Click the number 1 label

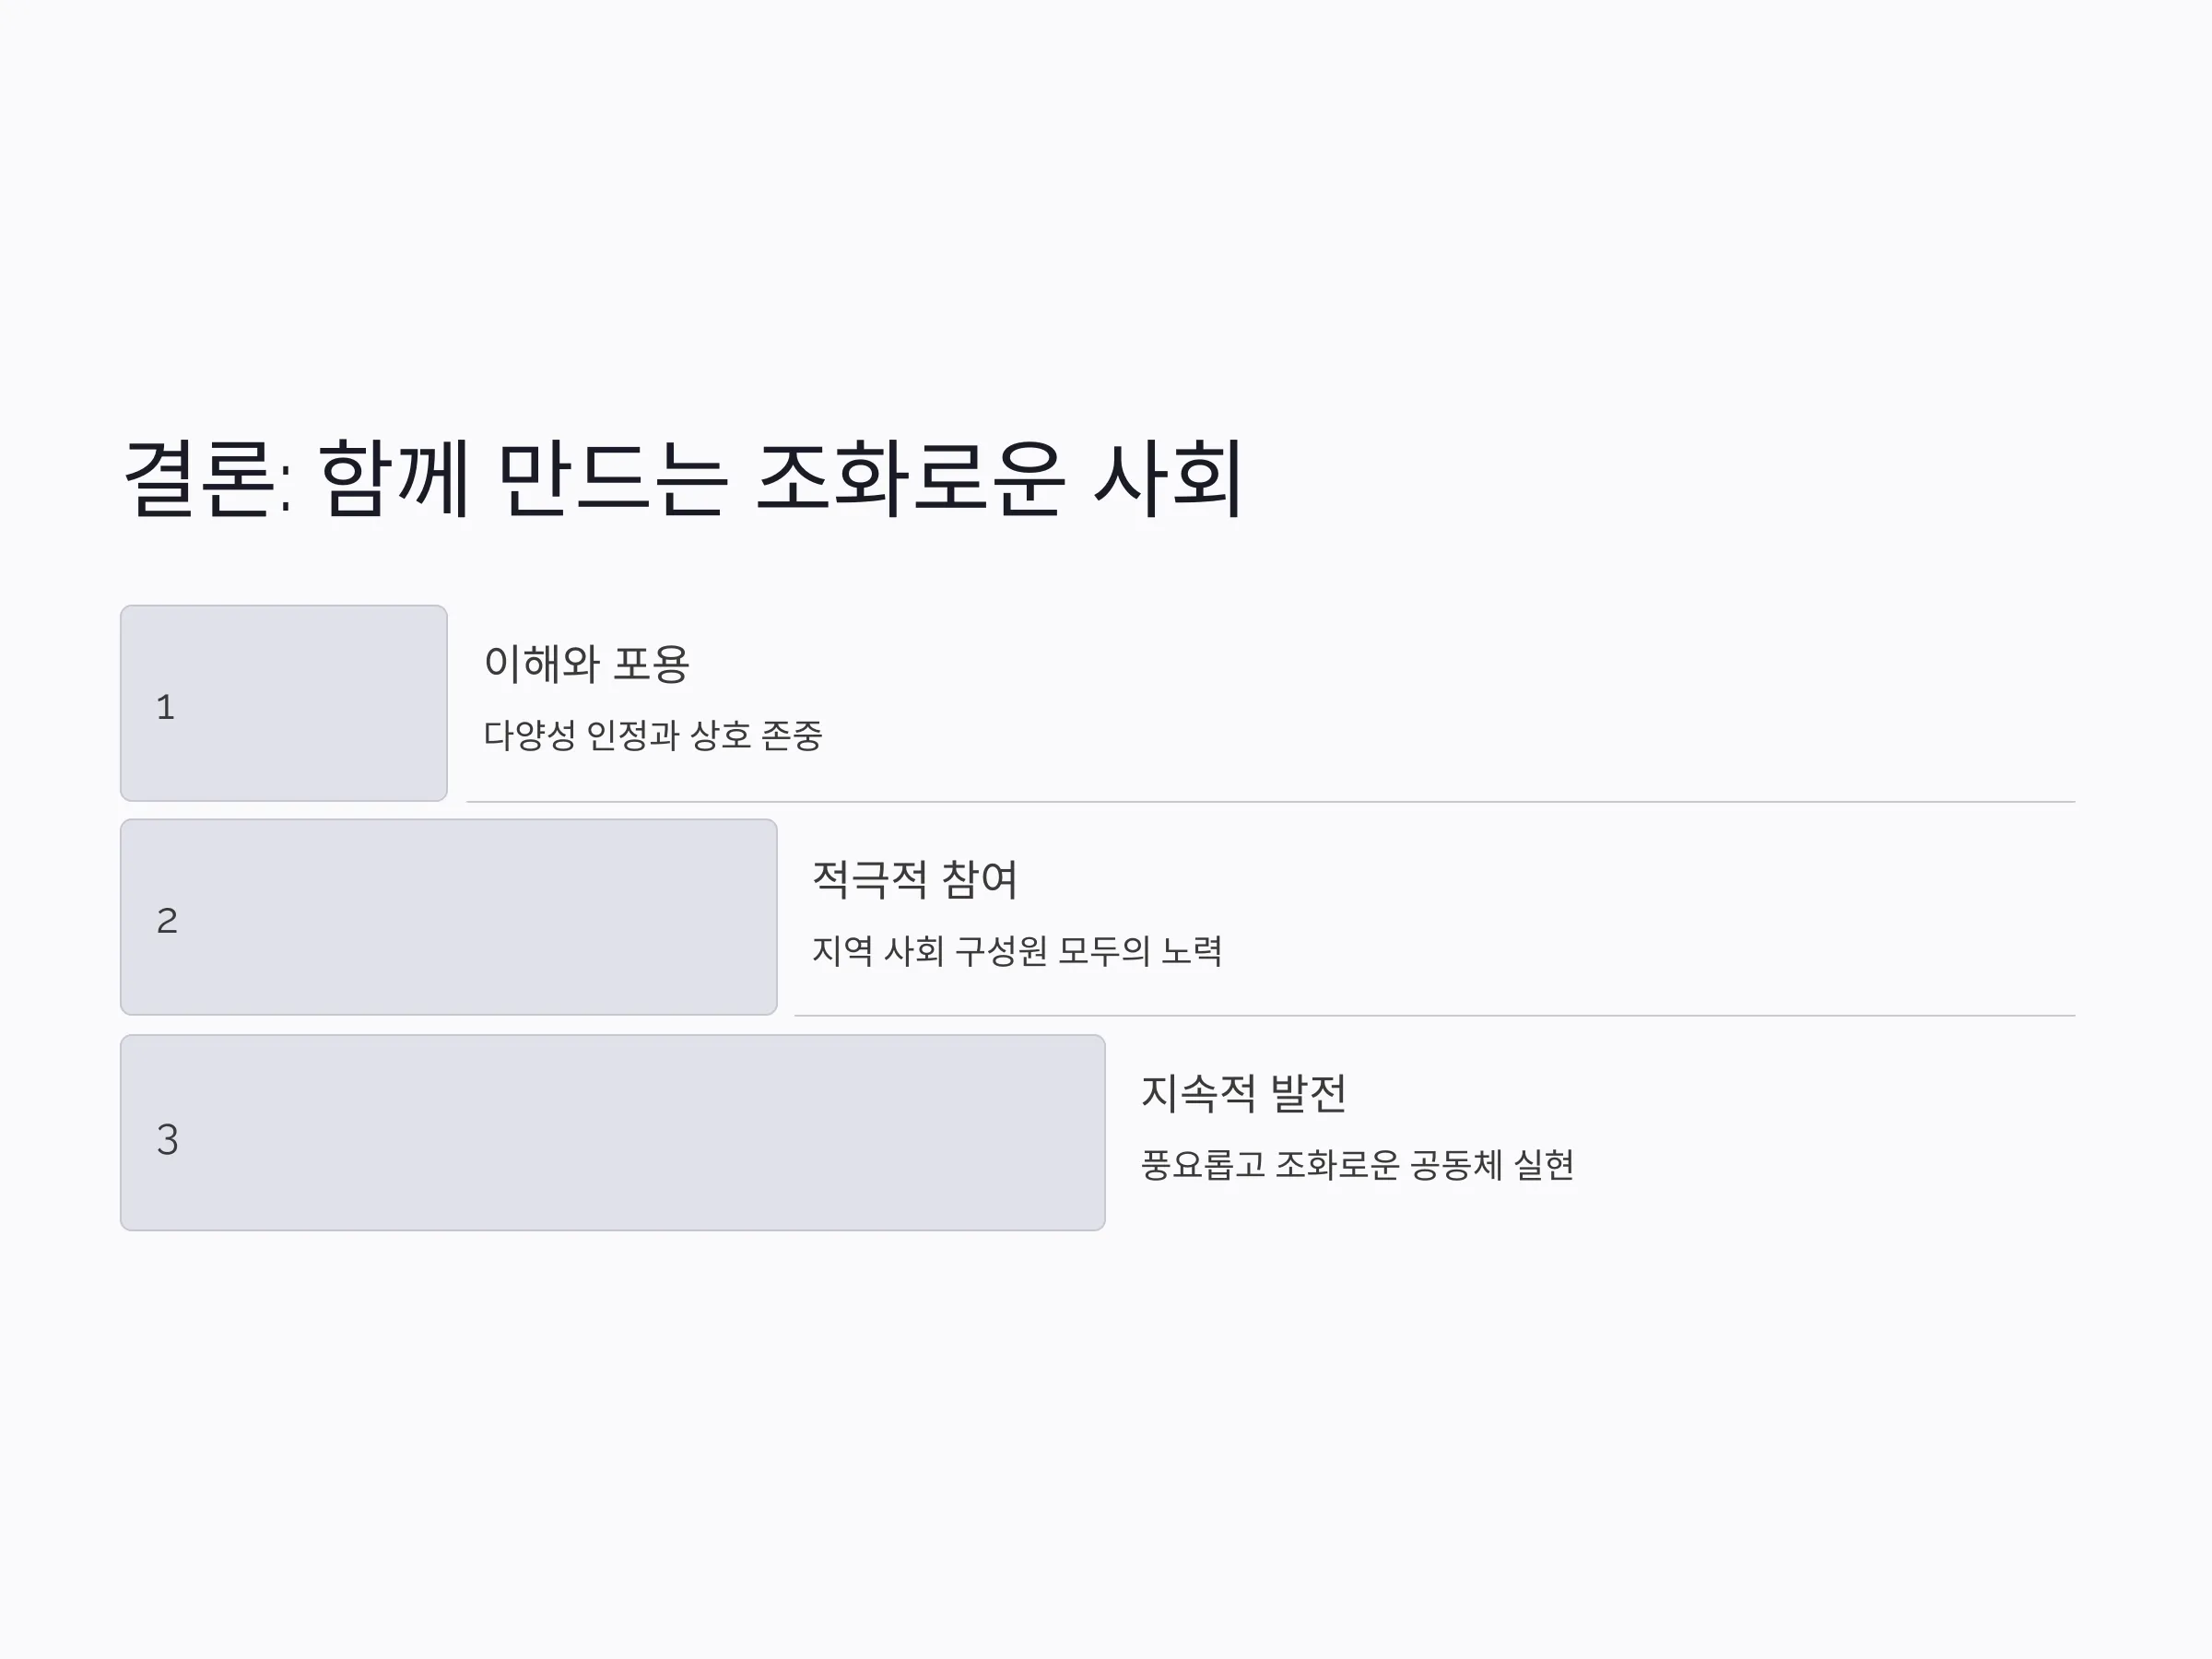tap(166, 707)
